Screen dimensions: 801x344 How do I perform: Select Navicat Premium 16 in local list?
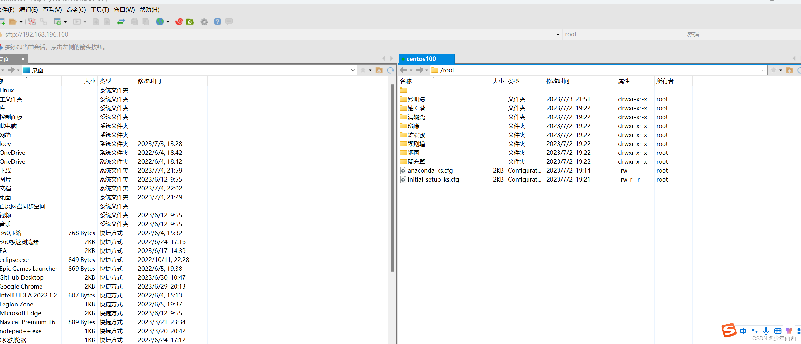coord(27,322)
